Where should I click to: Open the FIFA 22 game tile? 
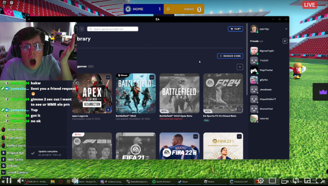coord(180,146)
